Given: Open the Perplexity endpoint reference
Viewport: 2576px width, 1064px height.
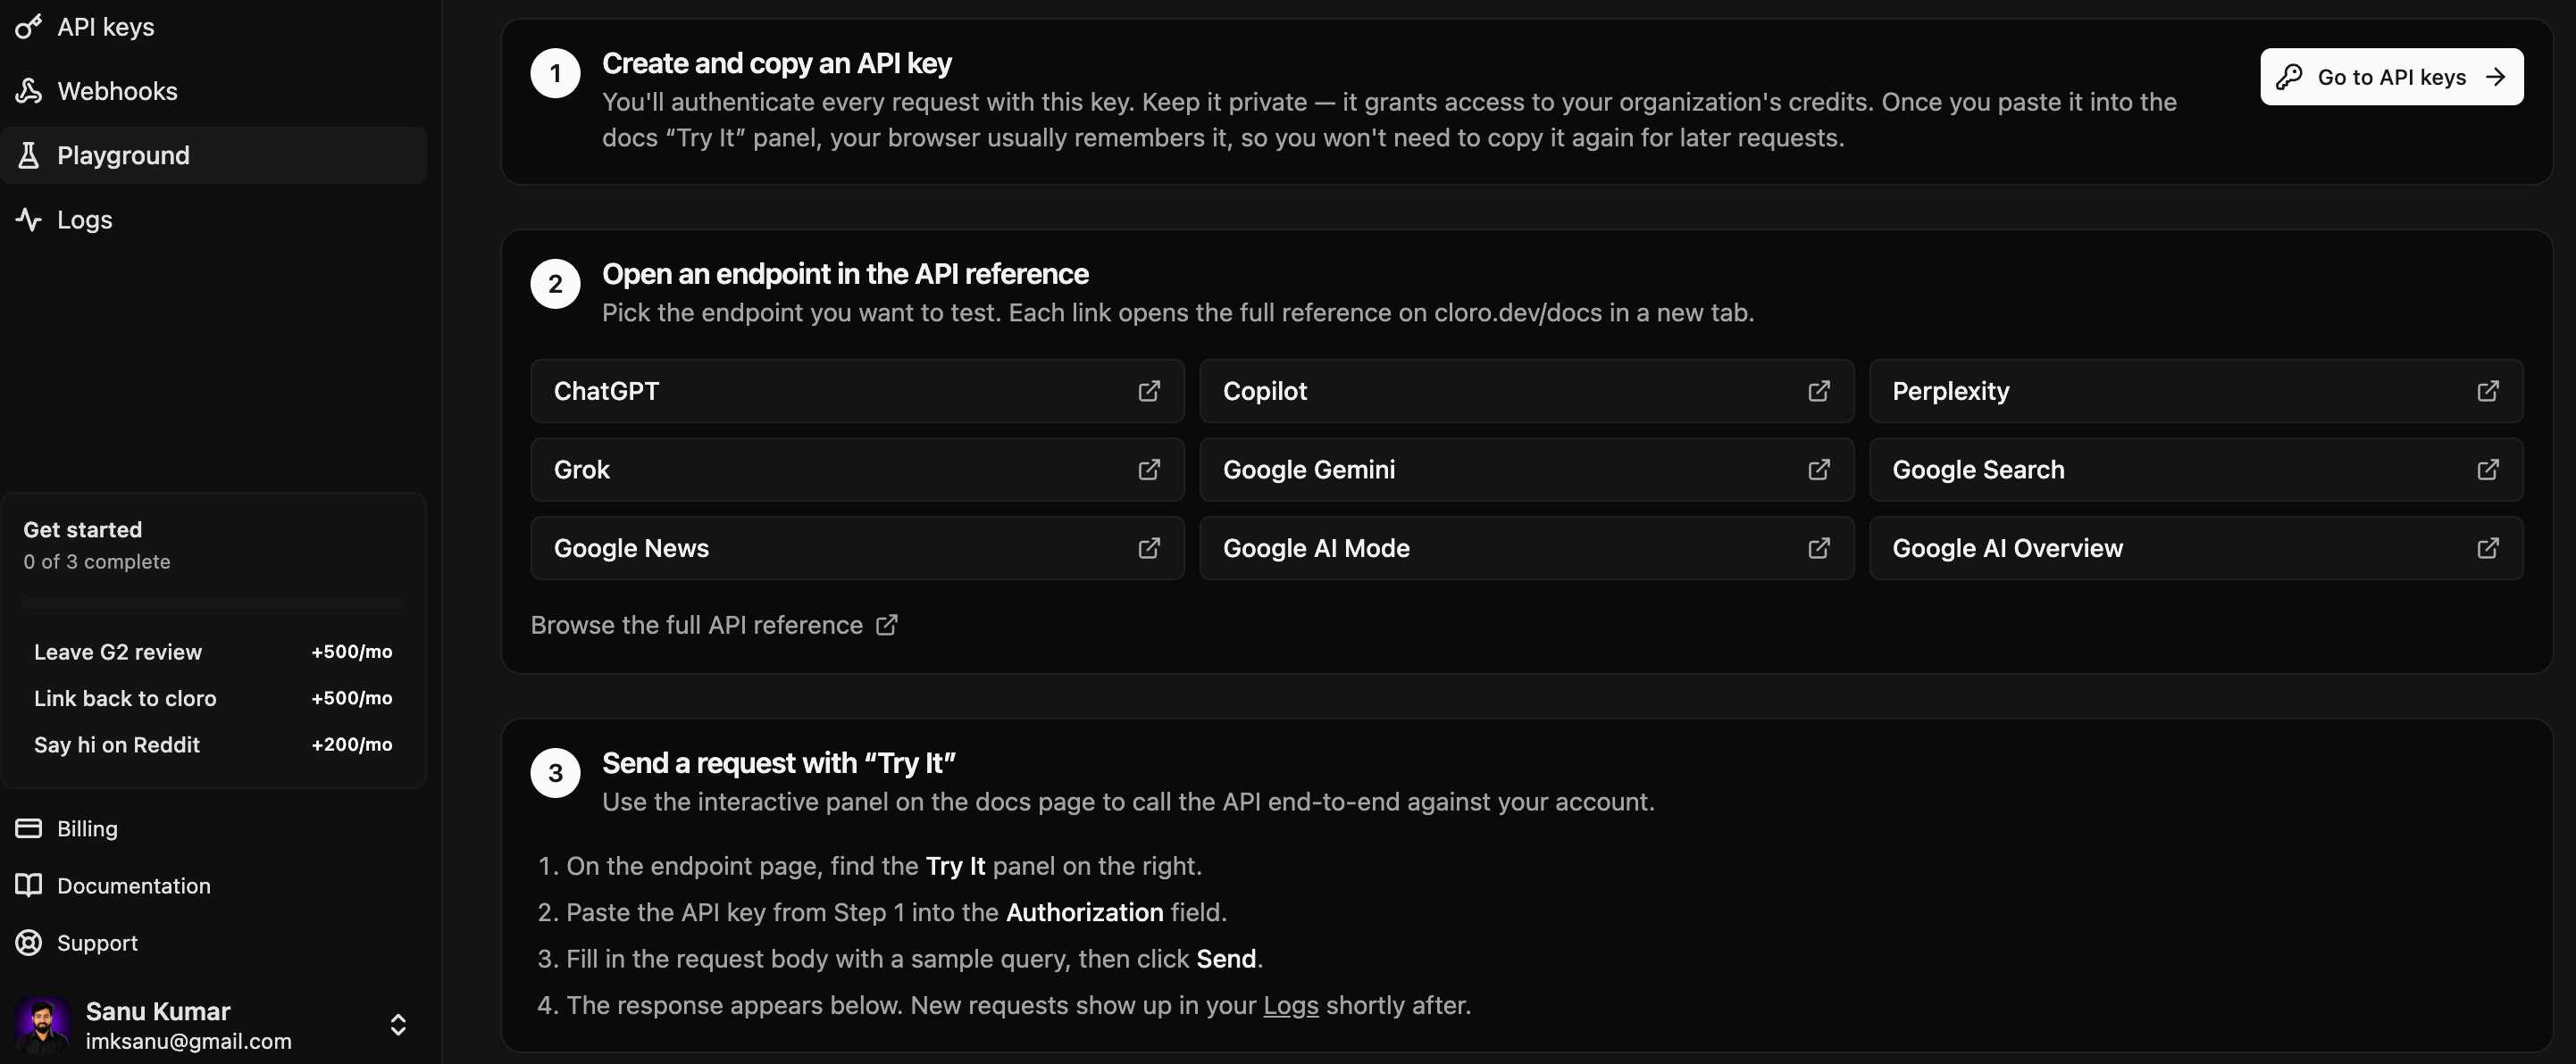Looking at the screenshot, I should [x=2196, y=391].
